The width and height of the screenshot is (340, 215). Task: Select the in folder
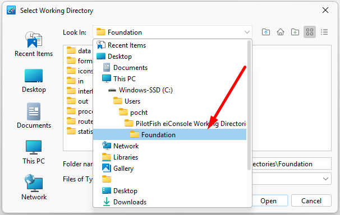click(x=75, y=81)
